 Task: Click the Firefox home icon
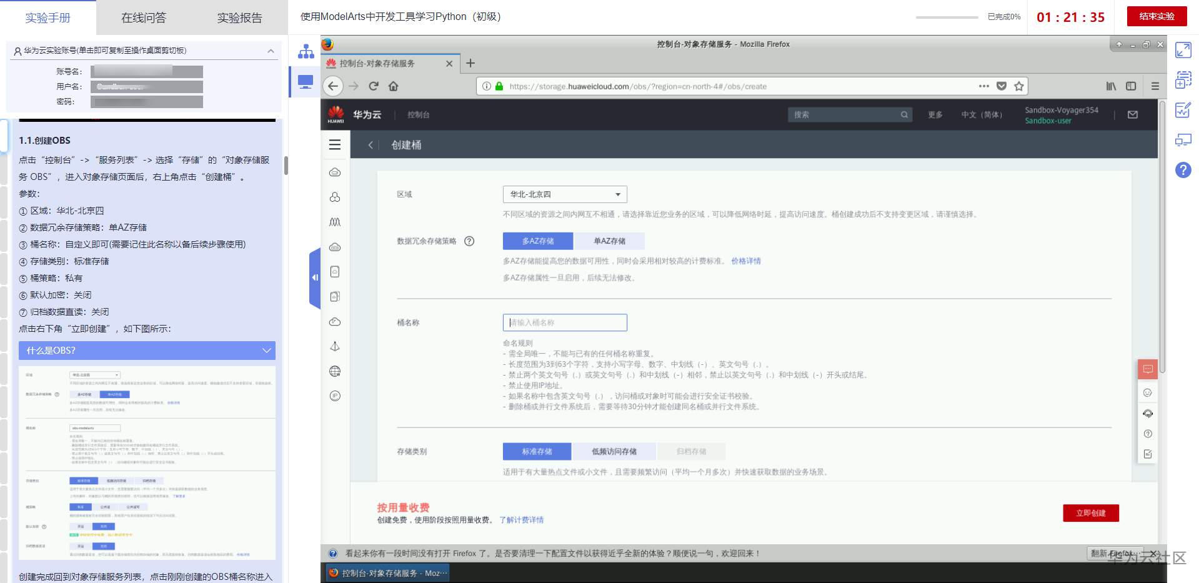[x=393, y=86]
